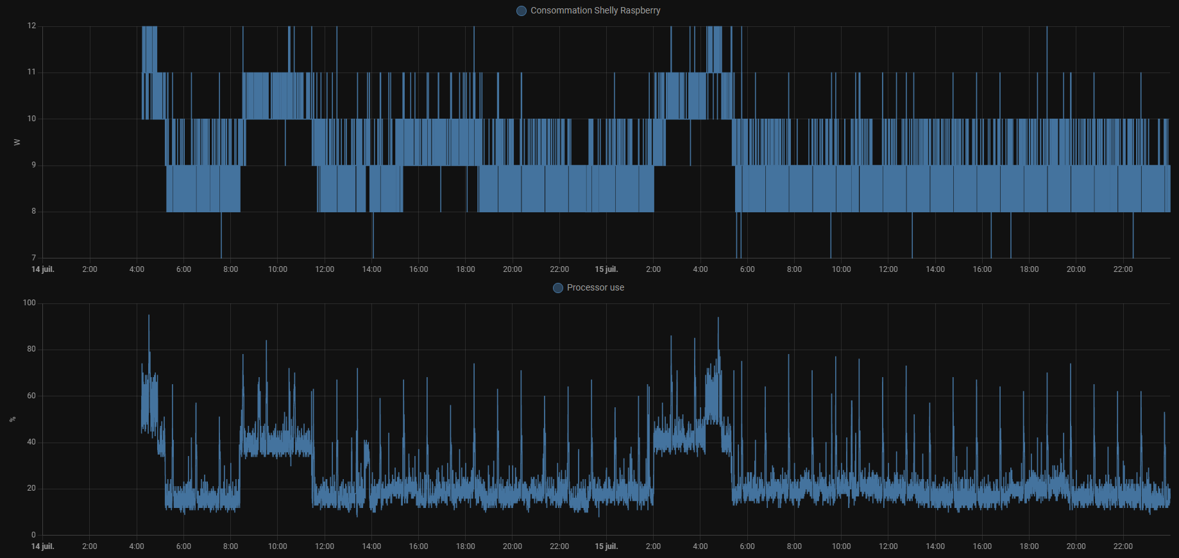Click the 80 tick on processor axis
The image size is (1179, 558).
click(x=31, y=350)
